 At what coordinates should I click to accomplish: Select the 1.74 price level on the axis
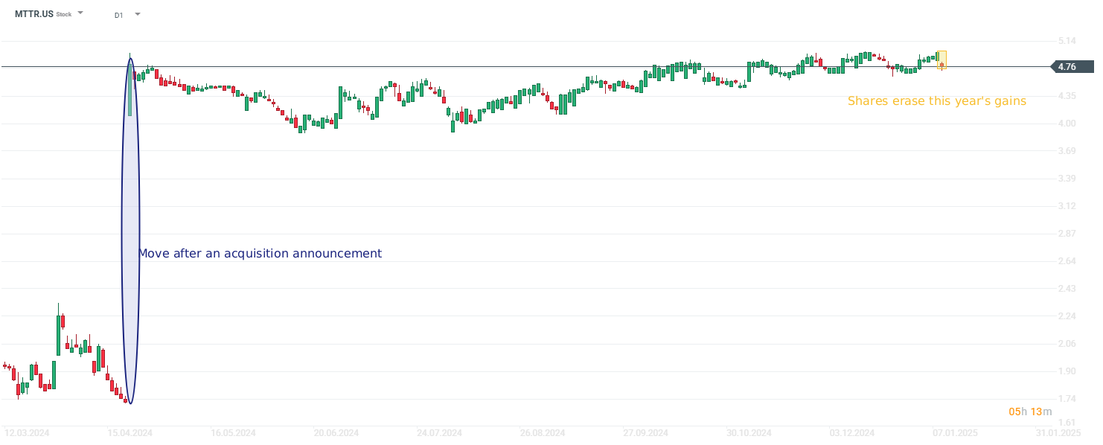(x=1067, y=400)
